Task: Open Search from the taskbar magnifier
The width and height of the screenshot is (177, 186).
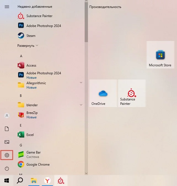Action: pyautogui.click(x=20, y=180)
